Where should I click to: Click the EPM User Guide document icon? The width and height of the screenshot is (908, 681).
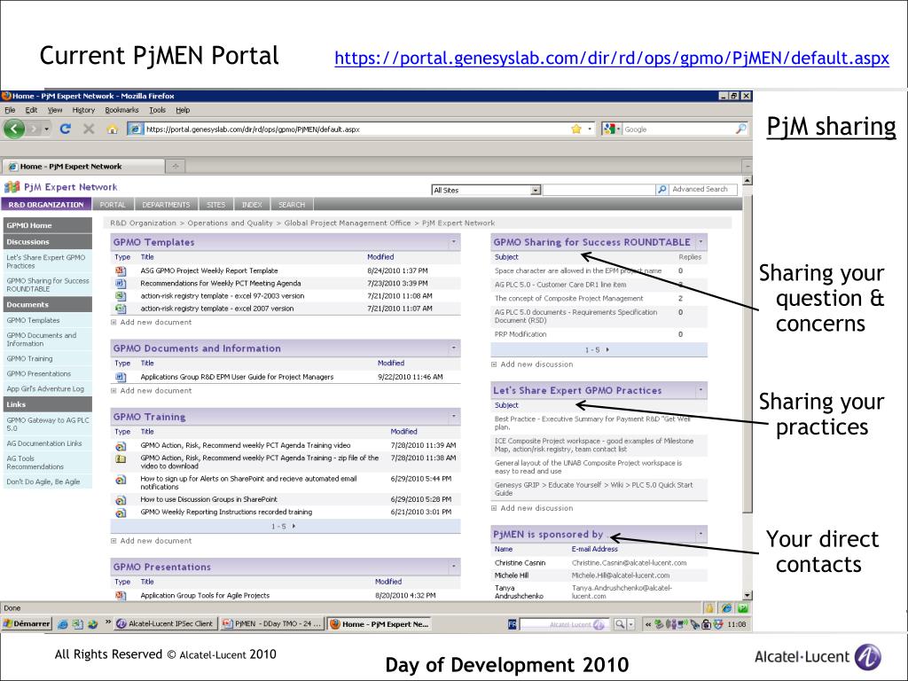pos(121,377)
